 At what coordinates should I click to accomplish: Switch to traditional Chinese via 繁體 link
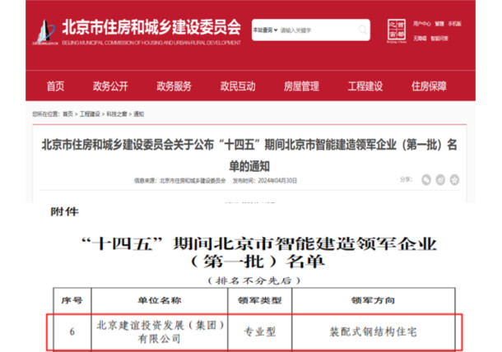[439, 24]
